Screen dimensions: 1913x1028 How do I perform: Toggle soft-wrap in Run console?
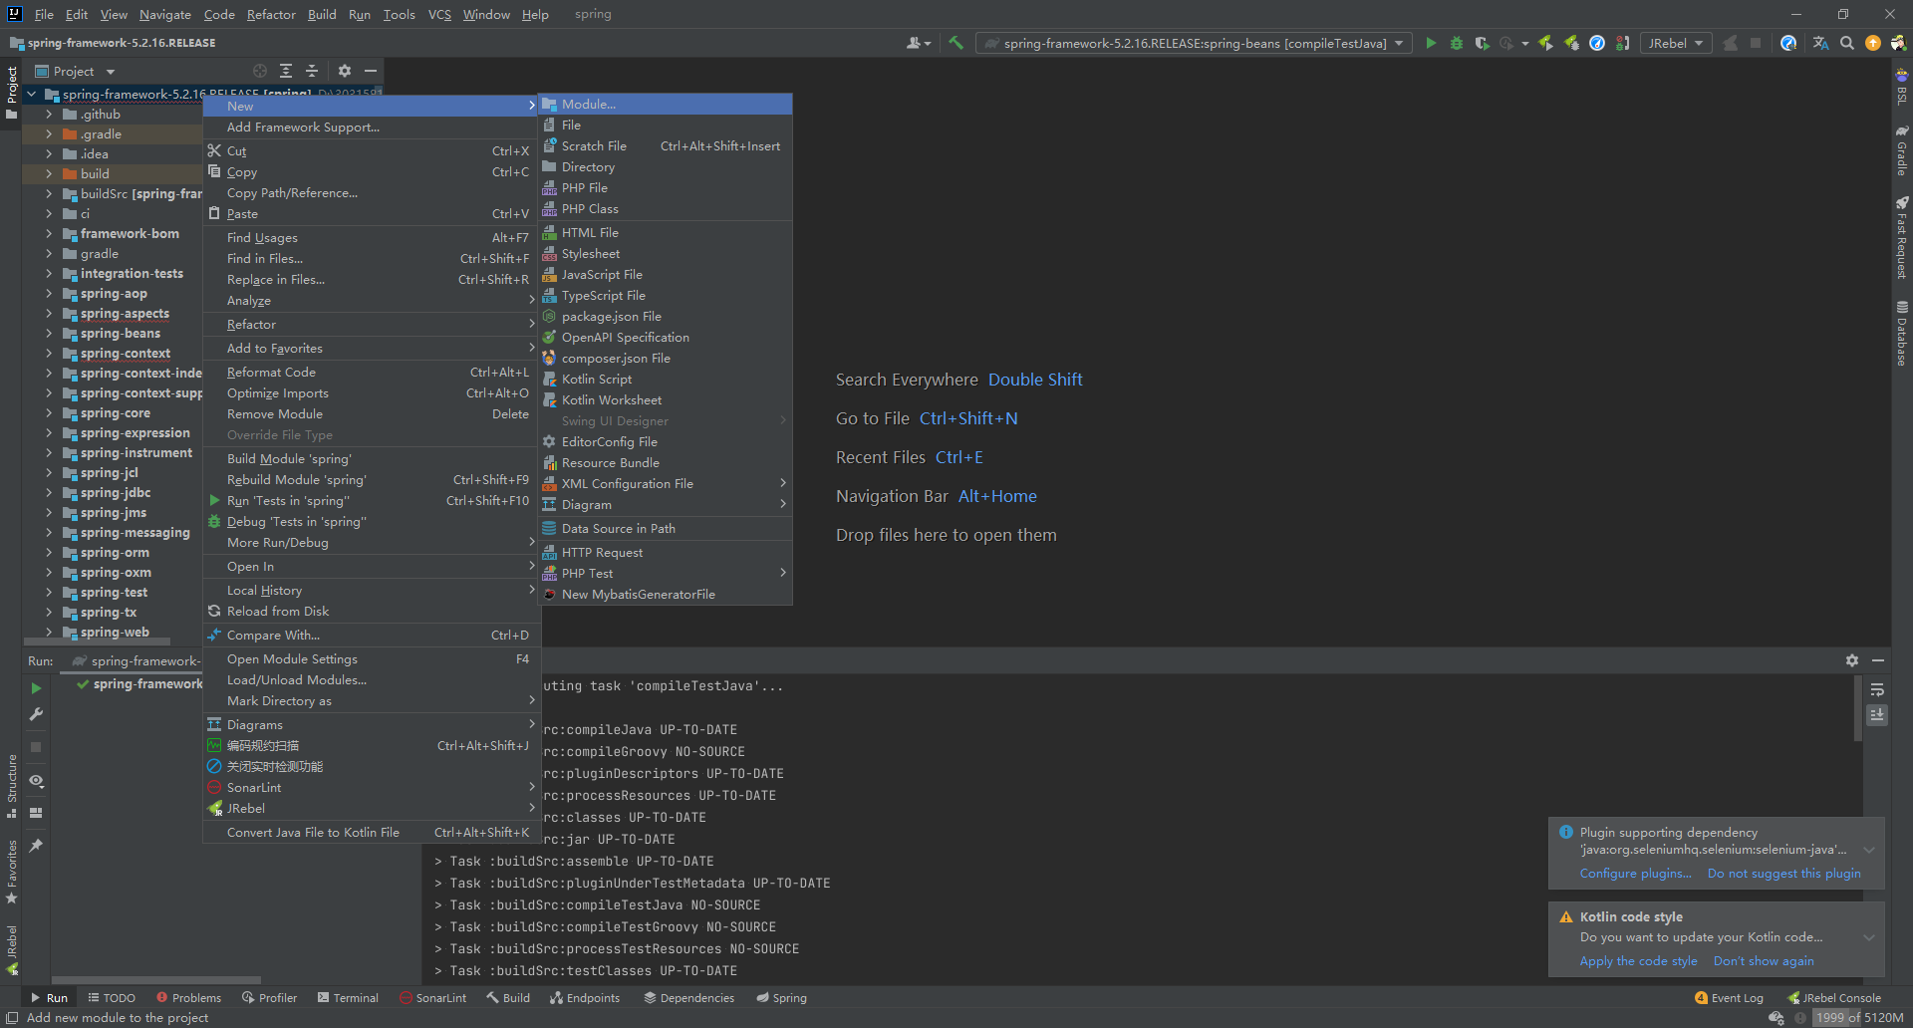(x=1877, y=690)
